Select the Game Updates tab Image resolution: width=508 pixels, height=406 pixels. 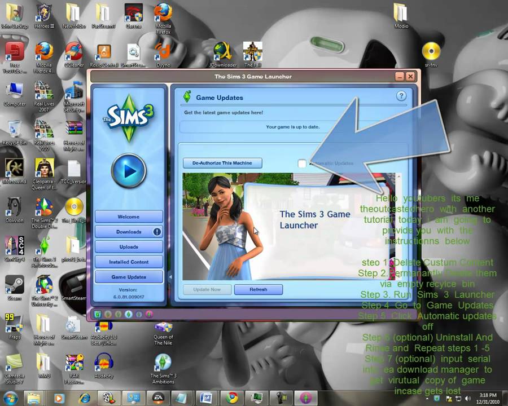point(129,277)
